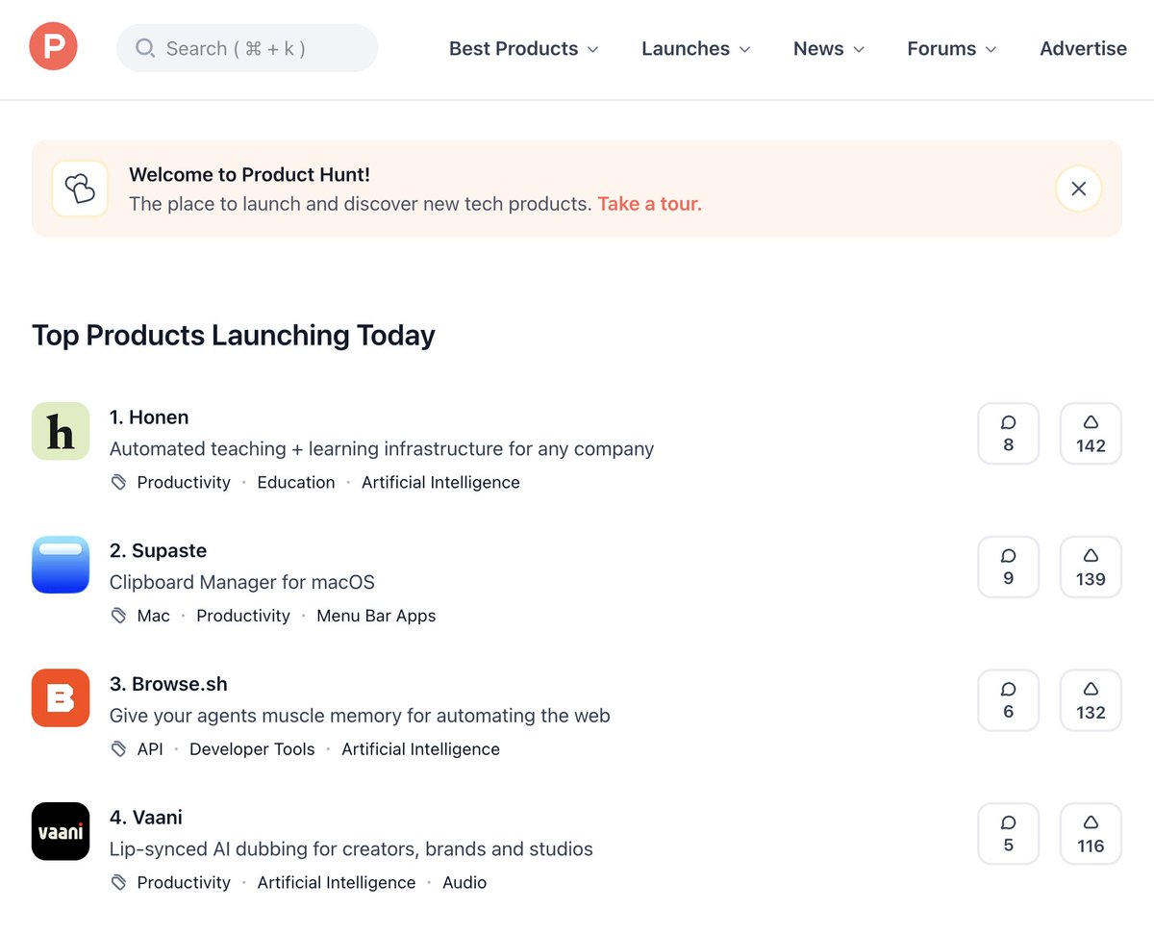The image size is (1154, 935).
Task: View Browse.sh's 6 comments
Action: [1009, 700]
